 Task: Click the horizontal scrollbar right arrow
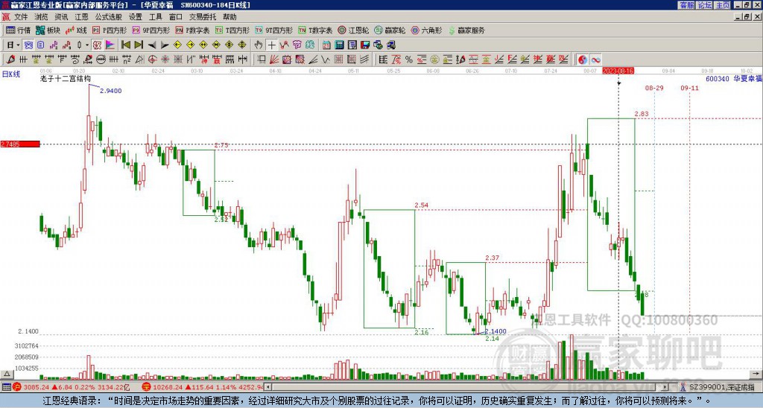[x=665, y=387]
